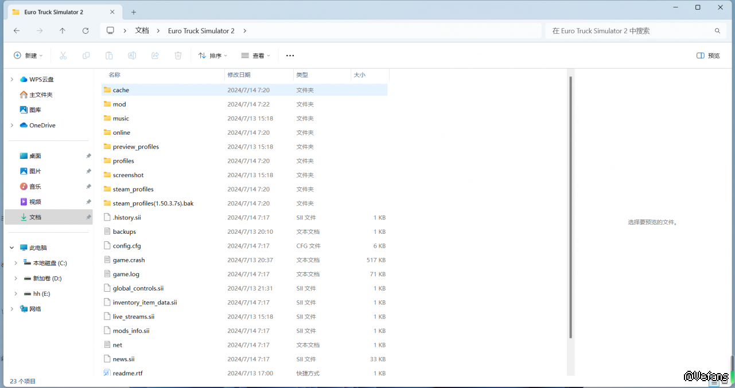This screenshot has height=388, width=735.
Task: Expand the 本地磁盘 (C:) tree node
Action: pyautogui.click(x=15, y=263)
